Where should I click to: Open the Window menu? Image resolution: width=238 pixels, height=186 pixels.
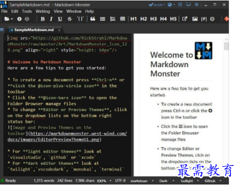(x=74, y=11)
